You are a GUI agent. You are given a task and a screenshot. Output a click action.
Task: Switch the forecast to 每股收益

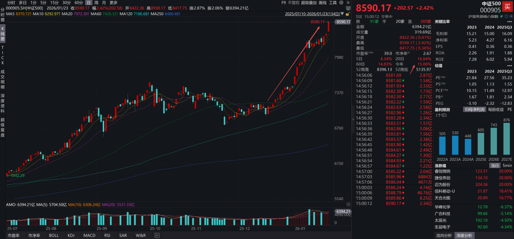pyautogui.click(x=496, y=110)
